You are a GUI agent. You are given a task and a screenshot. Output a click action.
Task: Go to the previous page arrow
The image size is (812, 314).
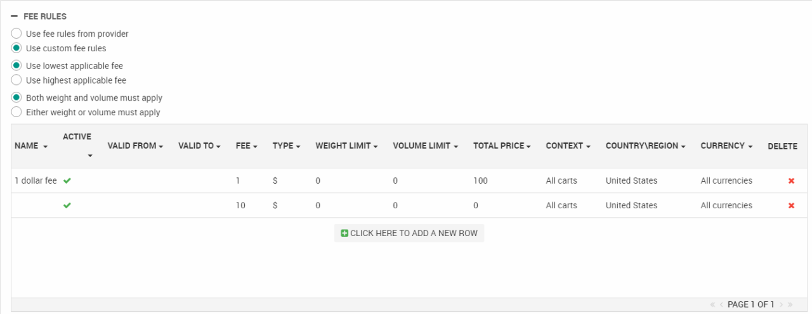[721, 305]
